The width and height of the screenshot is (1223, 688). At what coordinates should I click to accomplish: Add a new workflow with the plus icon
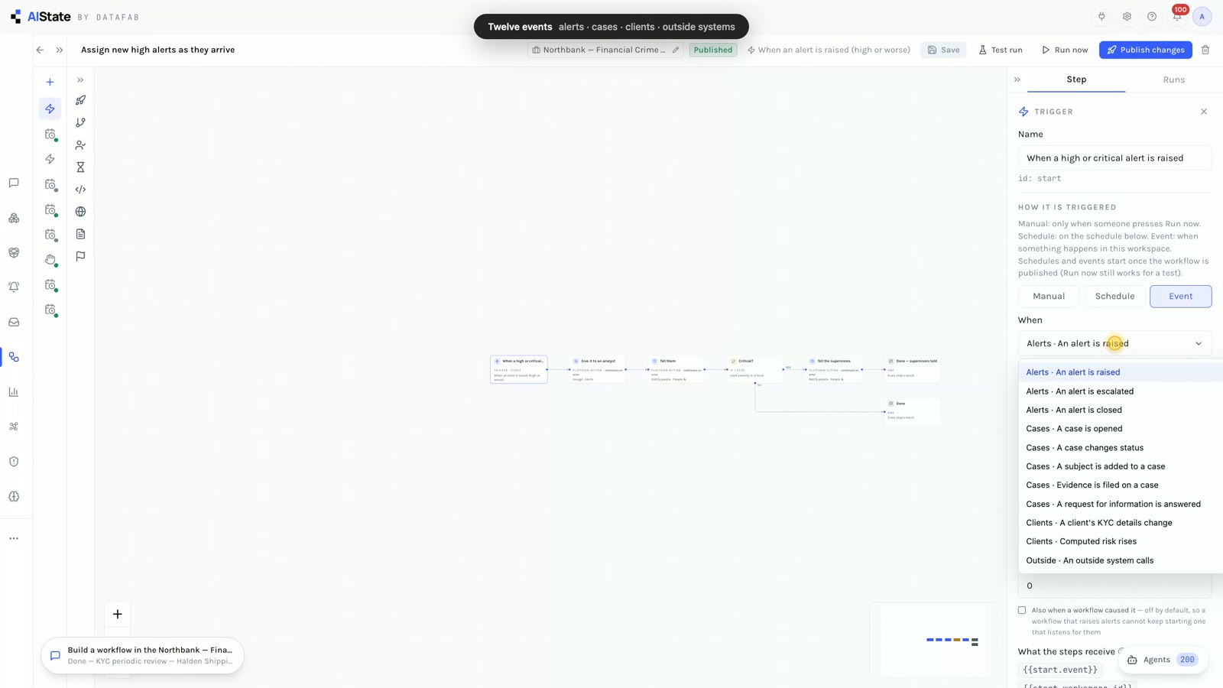pos(50,82)
